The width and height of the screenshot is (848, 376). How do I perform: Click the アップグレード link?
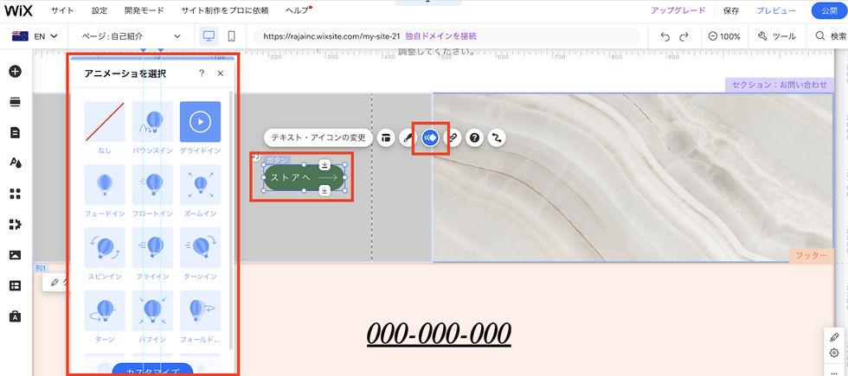[x=678, y=10]
